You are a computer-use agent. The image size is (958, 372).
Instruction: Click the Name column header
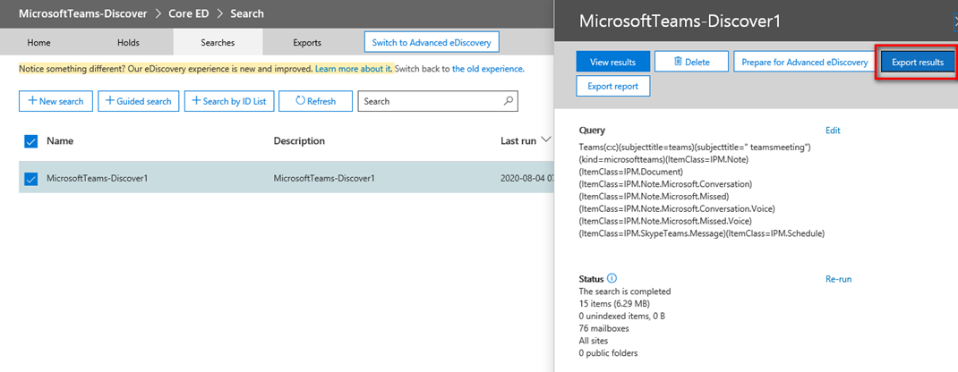click(x=60, y=141)
